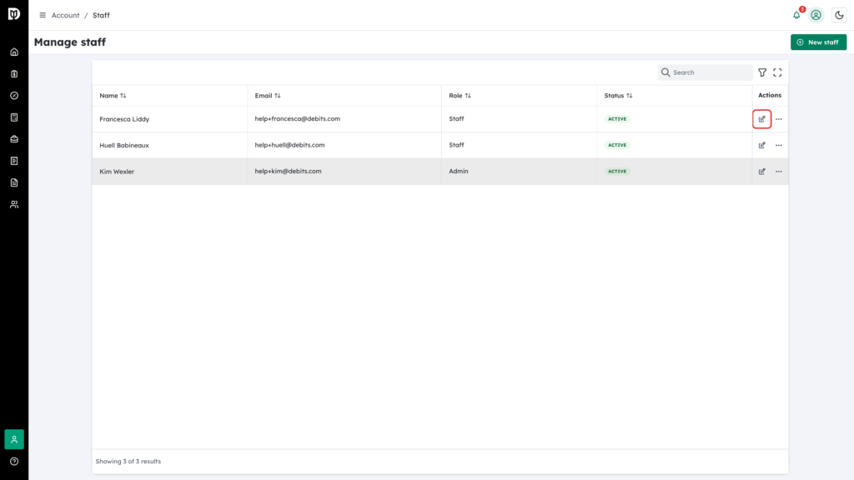Screen dimensions: 854x480
Task: Open more actions for Francesca Liddy
Action: click(x=779, y=119)
